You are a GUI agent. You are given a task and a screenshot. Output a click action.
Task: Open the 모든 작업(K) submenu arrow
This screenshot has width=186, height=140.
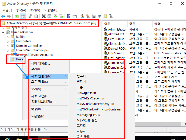coord(66,82)
